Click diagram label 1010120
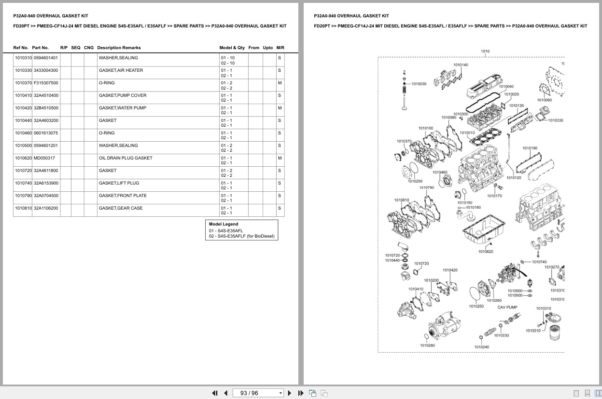The height and width of the screenshot is (399, 602). 514,178
